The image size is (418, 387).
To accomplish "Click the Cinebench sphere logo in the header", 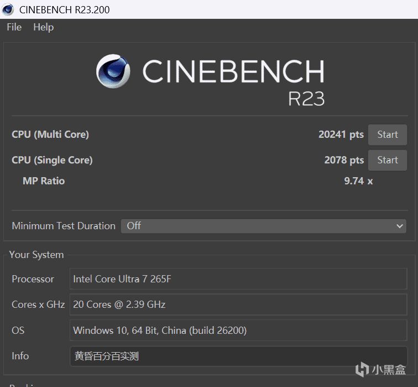I will (x=114, y=72).
